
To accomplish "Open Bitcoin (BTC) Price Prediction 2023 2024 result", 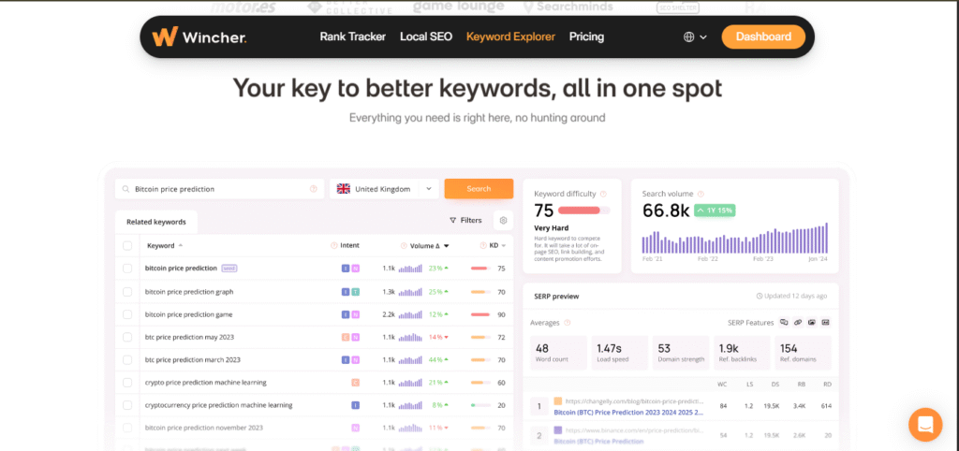I will [x=628, y=413].
